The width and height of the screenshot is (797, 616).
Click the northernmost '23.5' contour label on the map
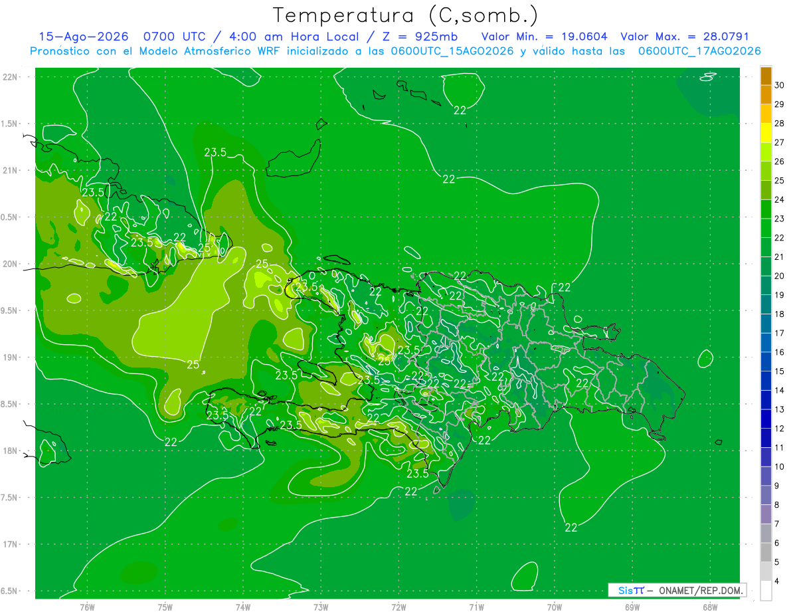pos(215,152)
